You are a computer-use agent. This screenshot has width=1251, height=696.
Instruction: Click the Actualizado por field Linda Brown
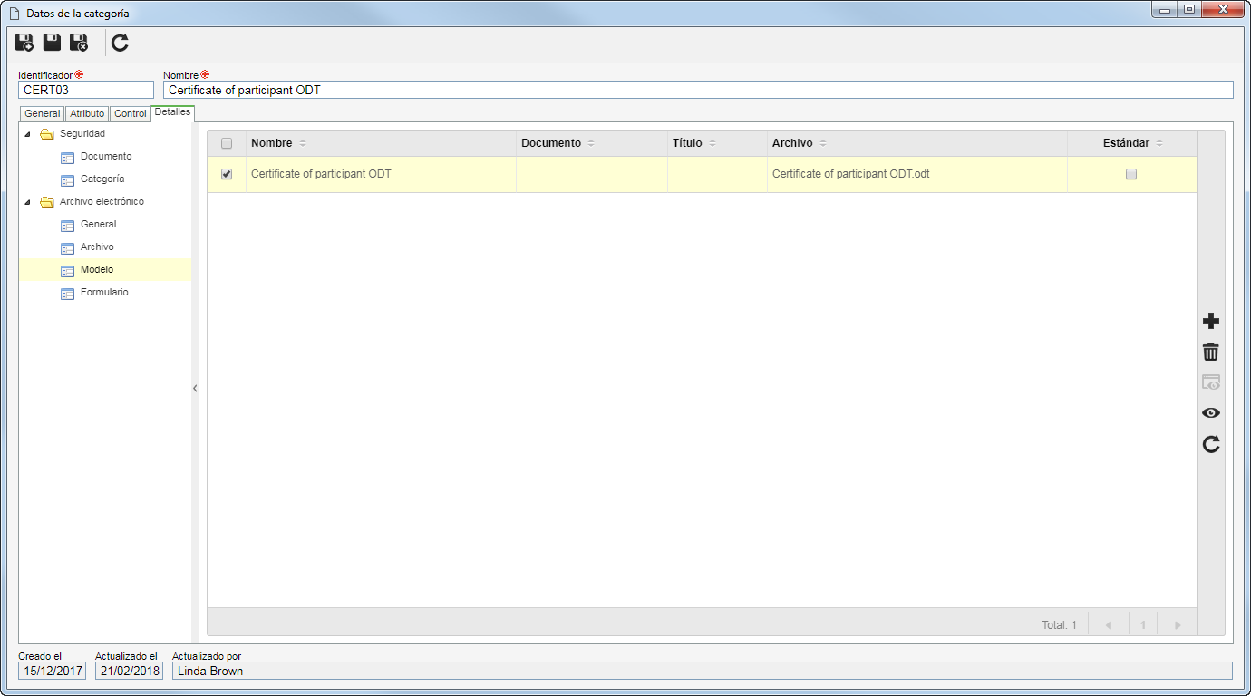(x=702, y=671)
